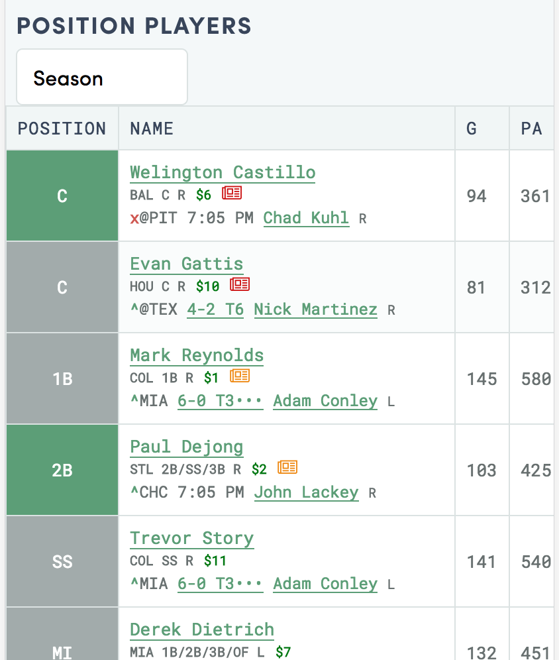The height and width of the screenshot is (660, 559).
Task: Open pitcher Nick Martinez link
Action: pos(315,309)
